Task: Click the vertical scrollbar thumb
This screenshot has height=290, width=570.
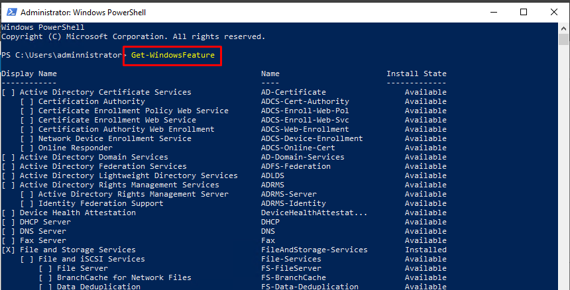Action: (564, 39)
